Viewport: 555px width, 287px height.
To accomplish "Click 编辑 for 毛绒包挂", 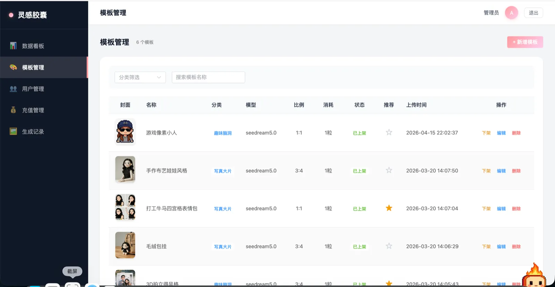I will point(501,247).
